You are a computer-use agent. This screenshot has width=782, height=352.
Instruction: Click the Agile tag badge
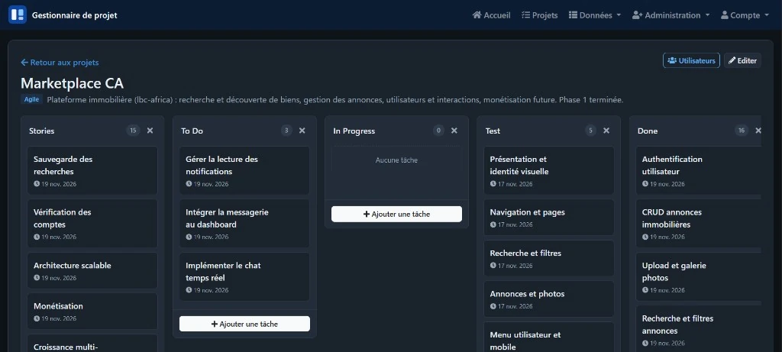coord(32,100)
